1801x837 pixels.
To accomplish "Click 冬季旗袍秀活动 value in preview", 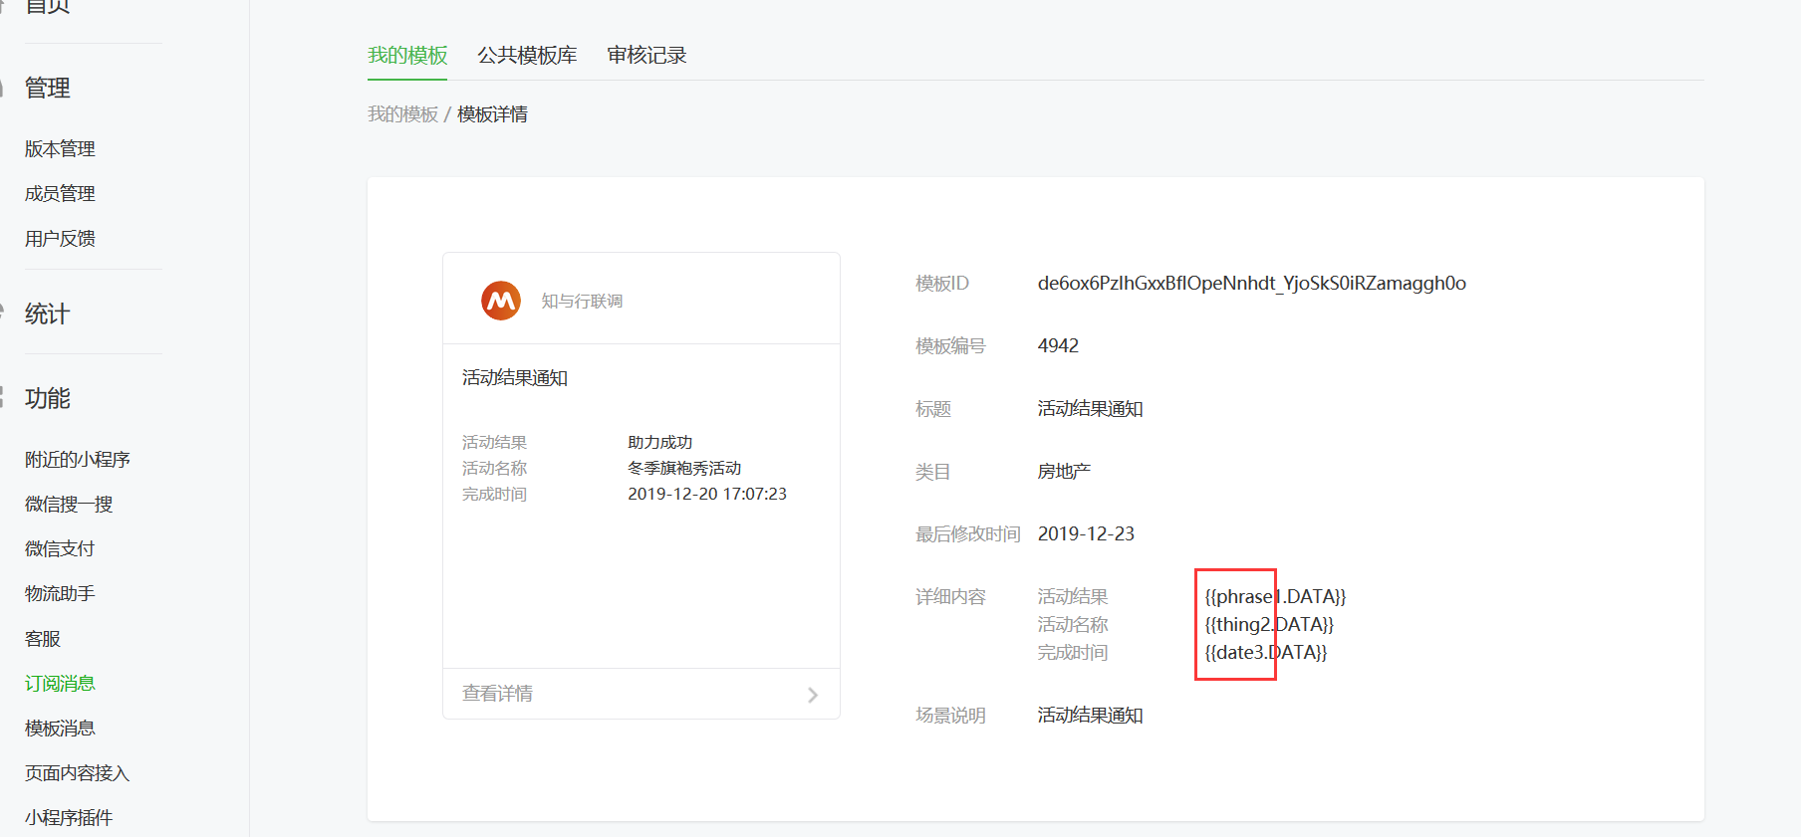I will coord(684,468).
